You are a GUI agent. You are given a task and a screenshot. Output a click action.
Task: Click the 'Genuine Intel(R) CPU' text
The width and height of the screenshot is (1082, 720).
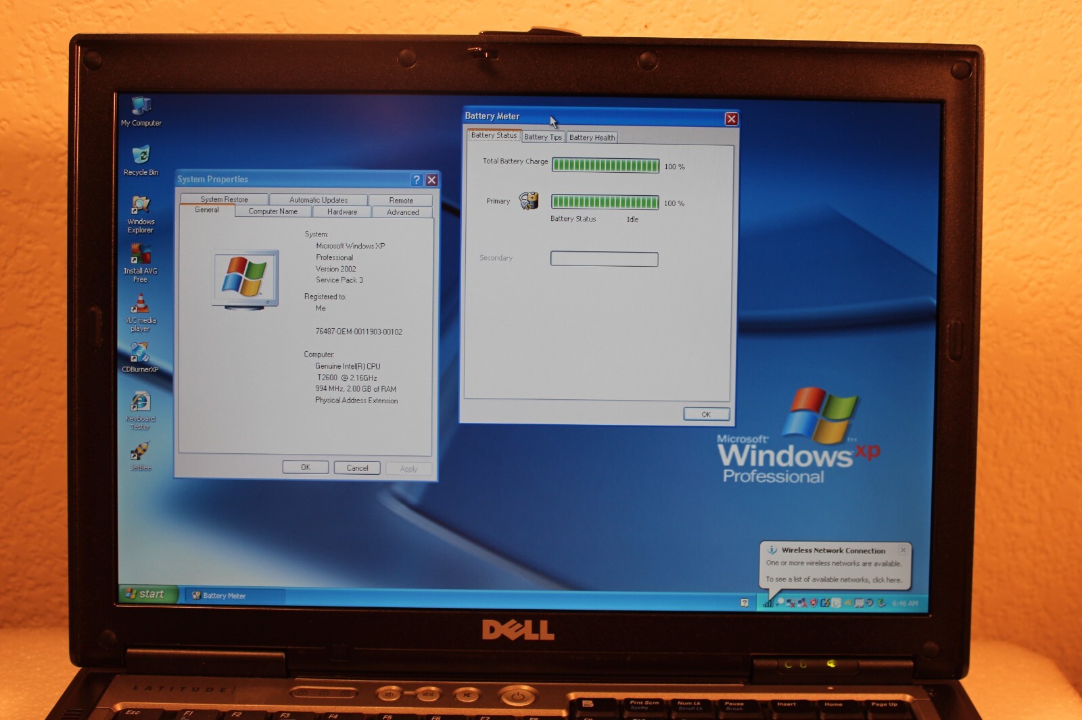(348, 366)
